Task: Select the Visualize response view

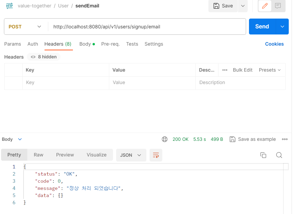Action: pos(97,155)
